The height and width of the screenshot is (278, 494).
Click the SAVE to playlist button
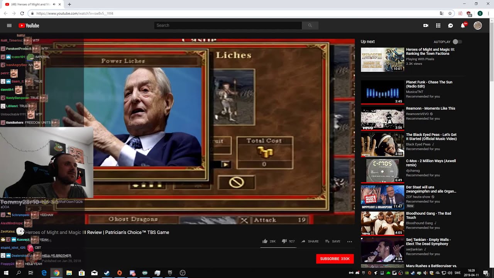click(x=333, y=241)
